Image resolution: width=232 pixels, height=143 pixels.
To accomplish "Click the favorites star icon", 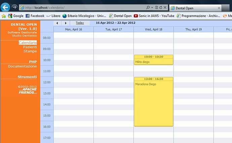I will coord(4,16).
